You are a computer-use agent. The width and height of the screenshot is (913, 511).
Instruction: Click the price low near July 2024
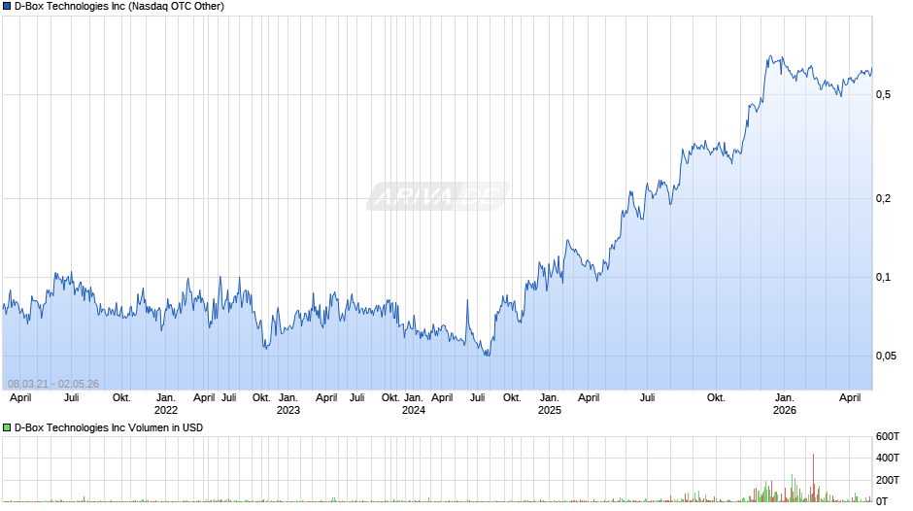pyautogui.click(x=488, y=355)
